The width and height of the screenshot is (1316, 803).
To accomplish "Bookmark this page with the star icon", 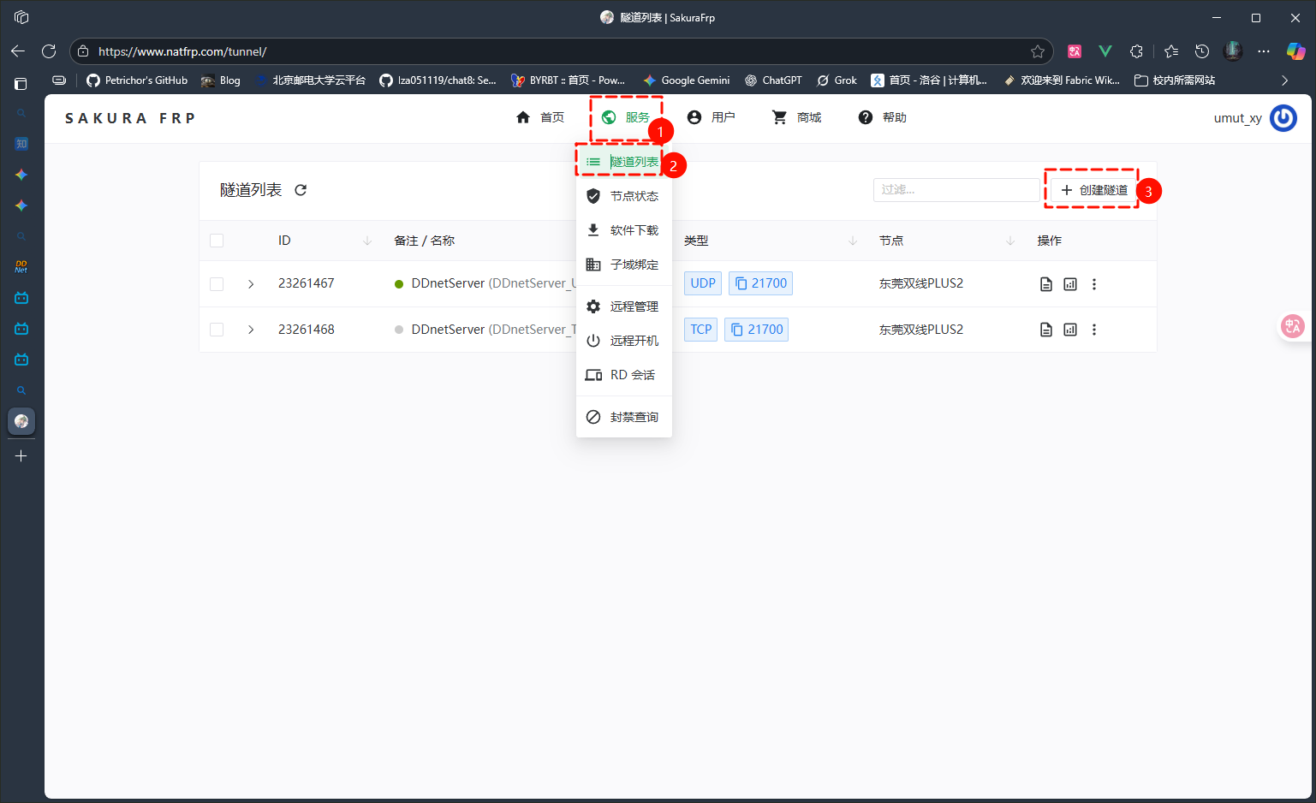I will pos(1038,51).
